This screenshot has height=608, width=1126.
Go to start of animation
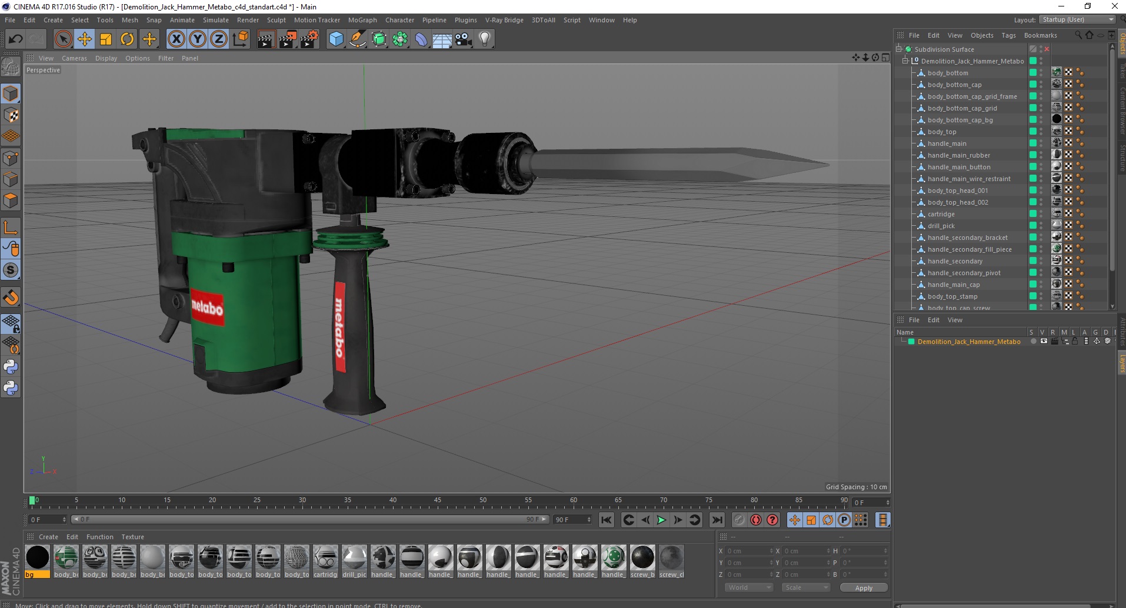[x=607, y=520]
